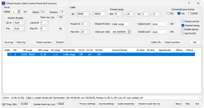Open the Stream fmt limit dropdown
204x108 pixels.
click(x=121, y=24)
